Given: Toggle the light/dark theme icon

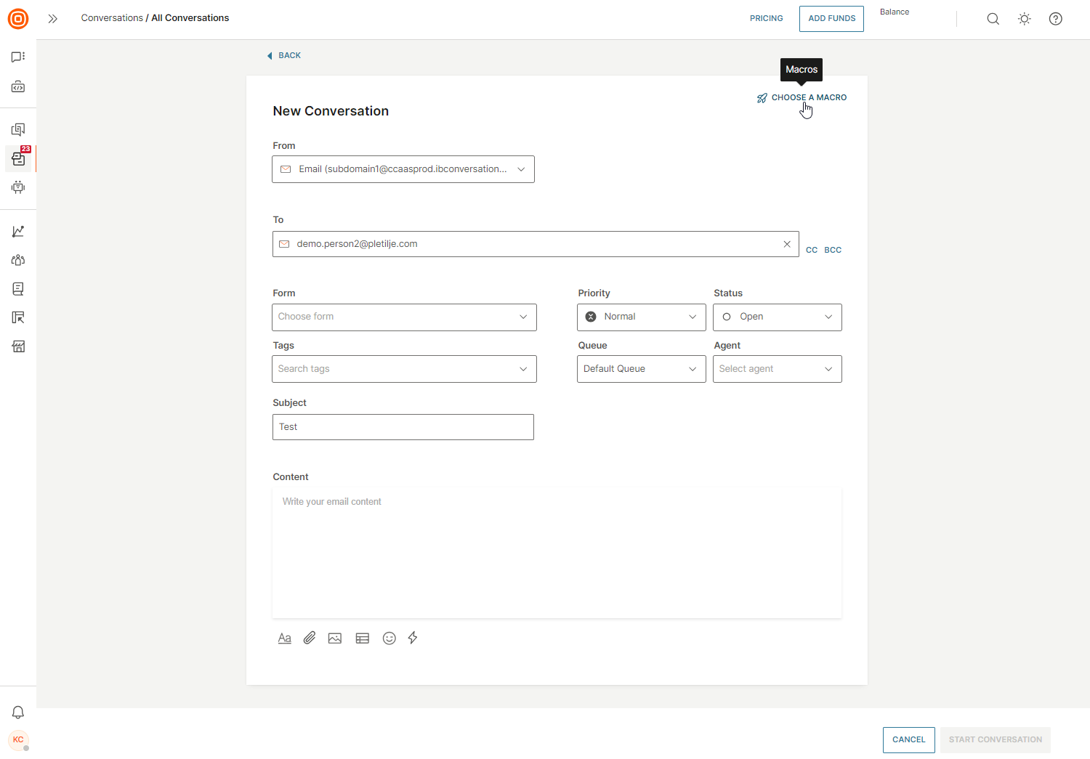Looking at the screenshot, I should [x=1025, y=19].
